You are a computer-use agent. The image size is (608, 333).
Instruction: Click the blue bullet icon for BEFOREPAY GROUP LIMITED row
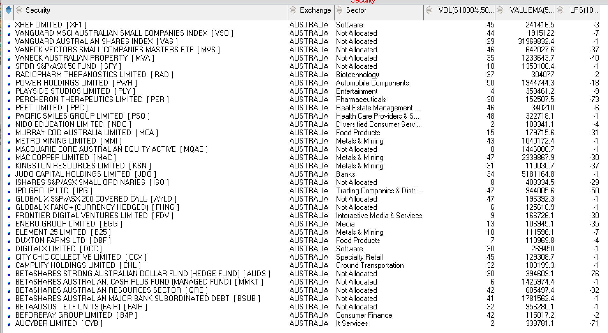tap(9, 316)
